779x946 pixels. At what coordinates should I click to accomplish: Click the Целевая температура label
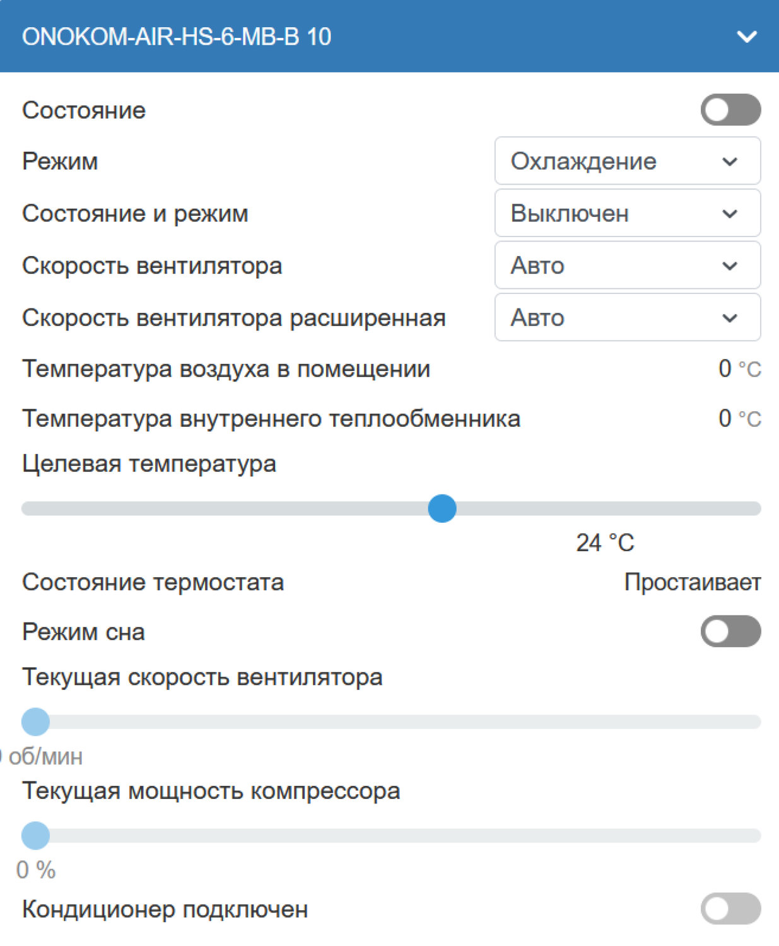149,464
